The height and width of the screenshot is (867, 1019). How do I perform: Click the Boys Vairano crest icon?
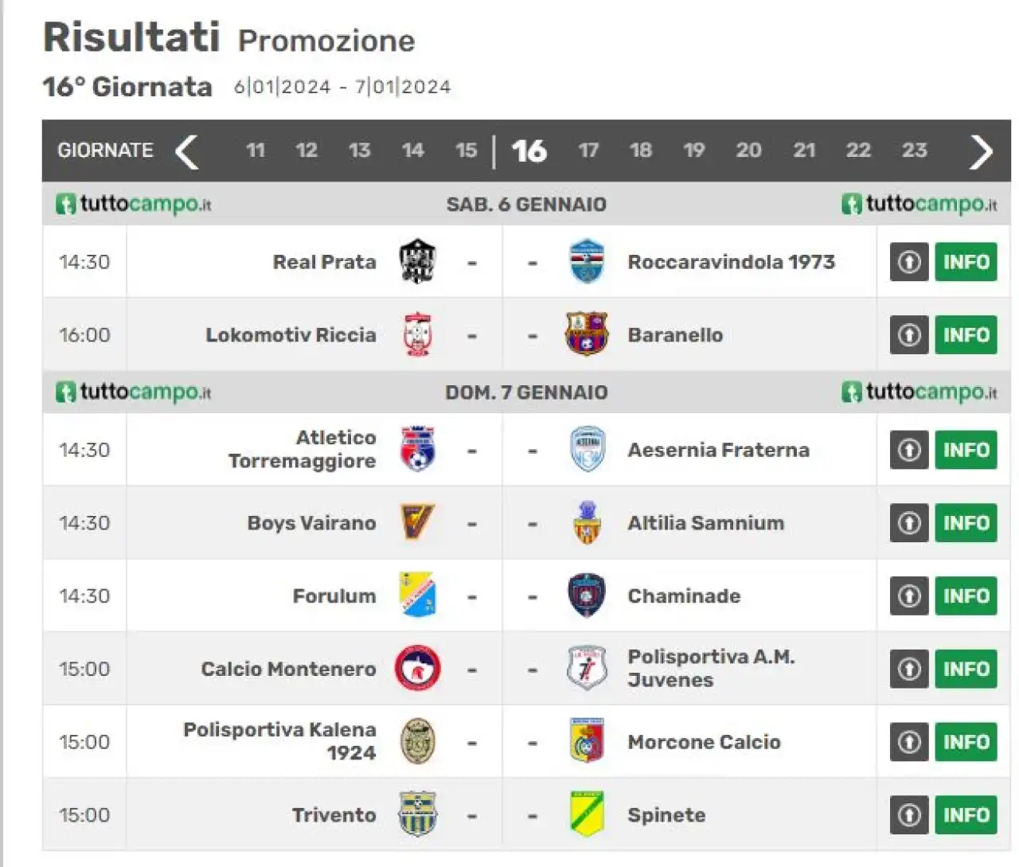click(417, 522)
